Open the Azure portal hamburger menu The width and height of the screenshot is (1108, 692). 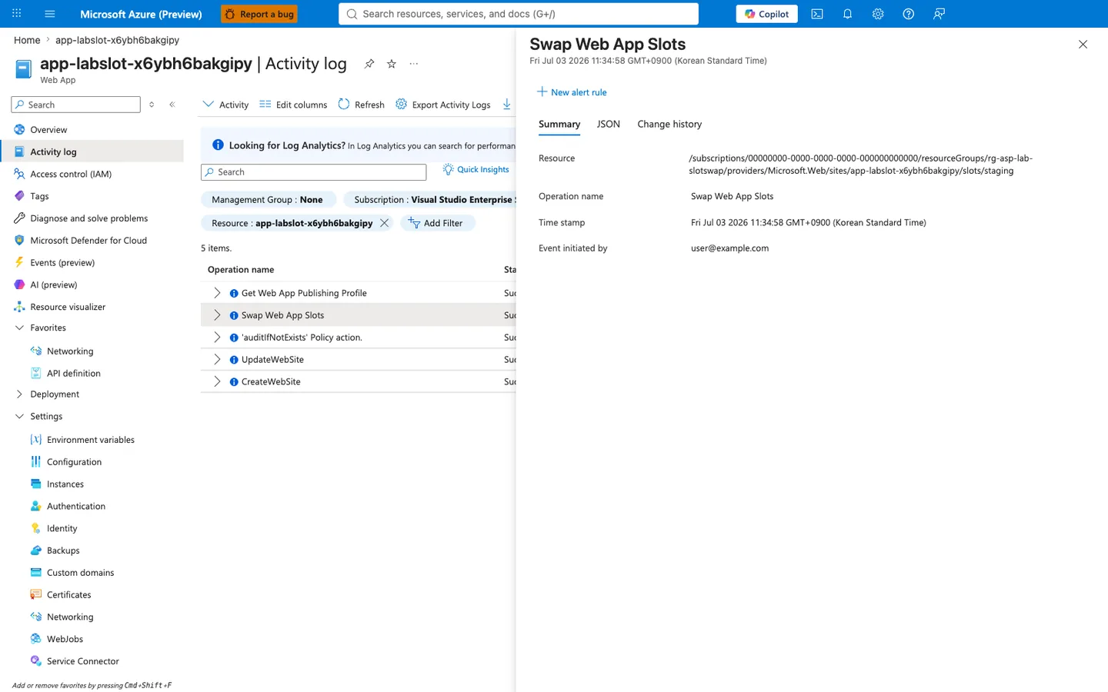pyautogui.click(x=50, y=14)
